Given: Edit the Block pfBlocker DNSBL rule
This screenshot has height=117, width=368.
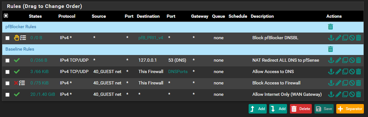Looking at the screenshot, I should click(338, 38).
